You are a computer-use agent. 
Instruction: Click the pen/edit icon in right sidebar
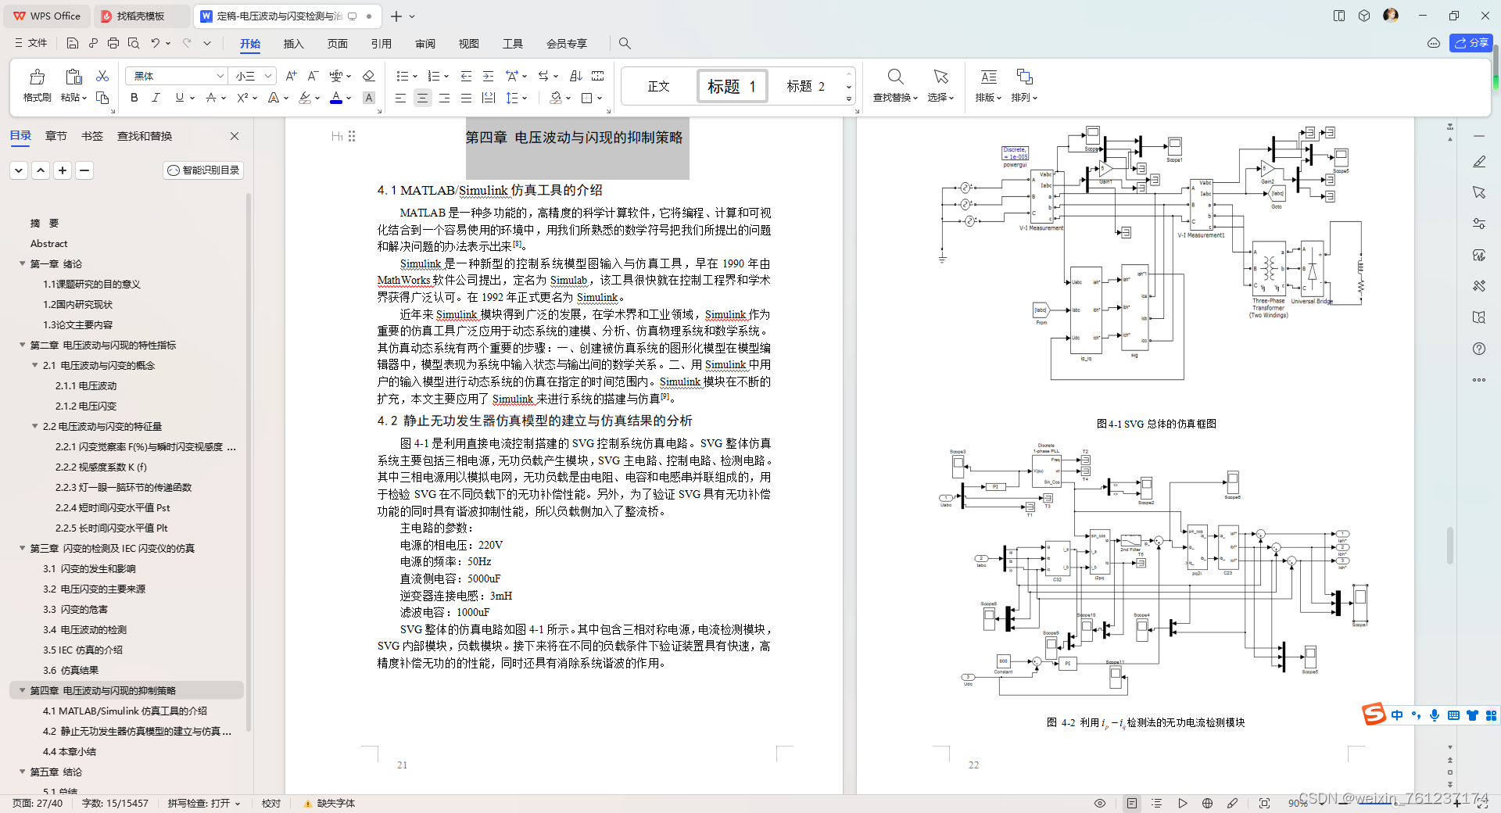coord(1479,161)
